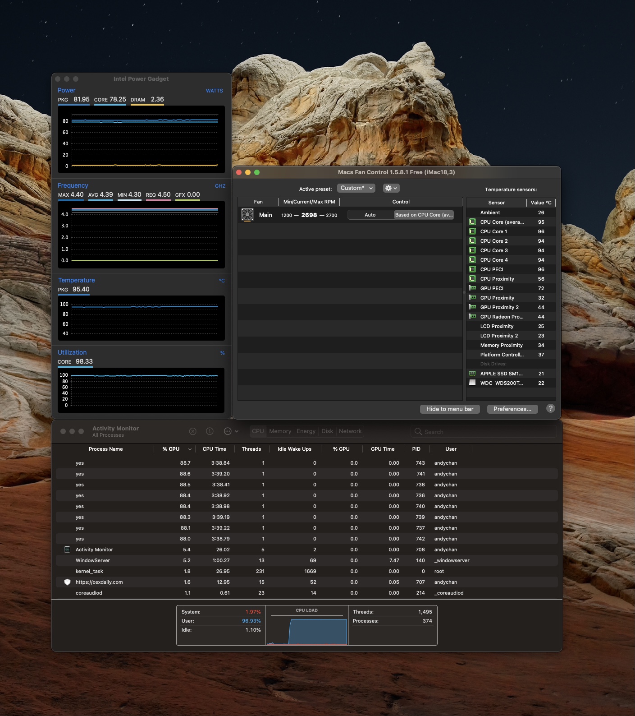Select the Based on CPU Core fan control
The image size is (635, 716).
[x=423, y=215]
